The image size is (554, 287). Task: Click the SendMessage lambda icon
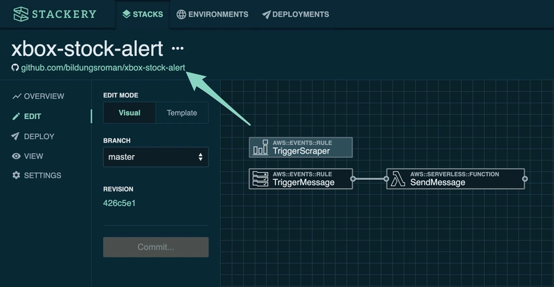(x=398, y=178)
